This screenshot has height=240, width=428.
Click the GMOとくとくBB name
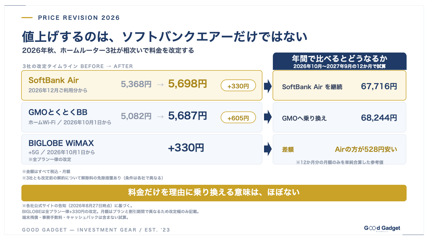[58, 112]
